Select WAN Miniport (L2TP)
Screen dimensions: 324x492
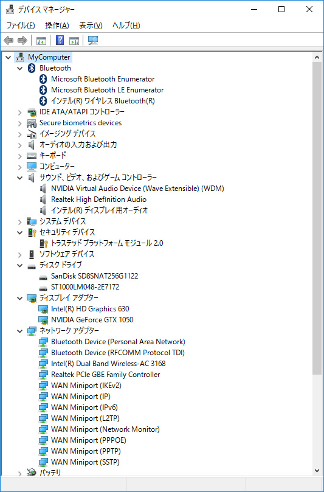click(85, 418)
